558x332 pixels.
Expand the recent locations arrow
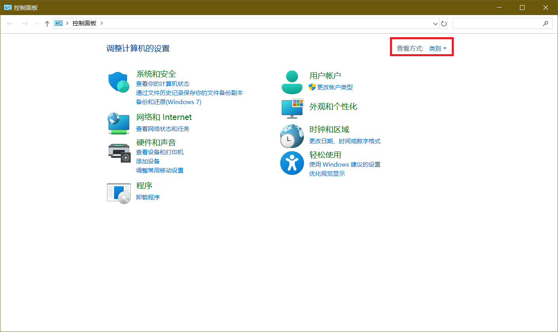click(37, 24)
